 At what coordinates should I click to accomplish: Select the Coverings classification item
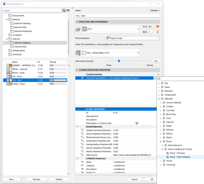pos(170,165)
